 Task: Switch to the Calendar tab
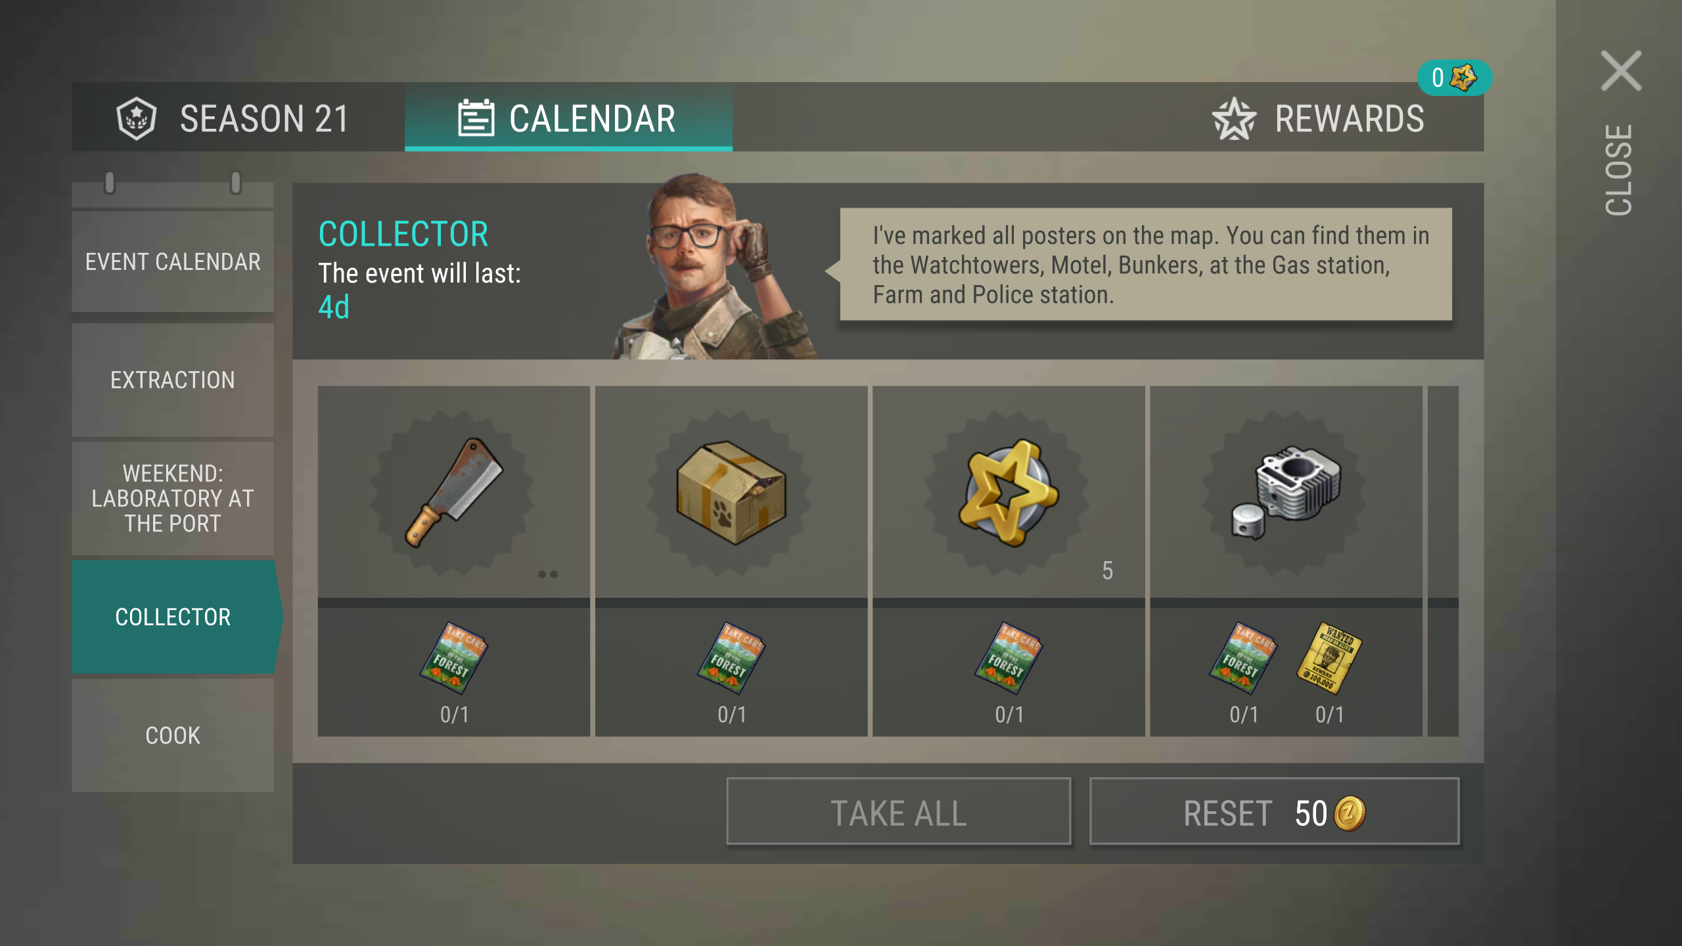(568, 117)
